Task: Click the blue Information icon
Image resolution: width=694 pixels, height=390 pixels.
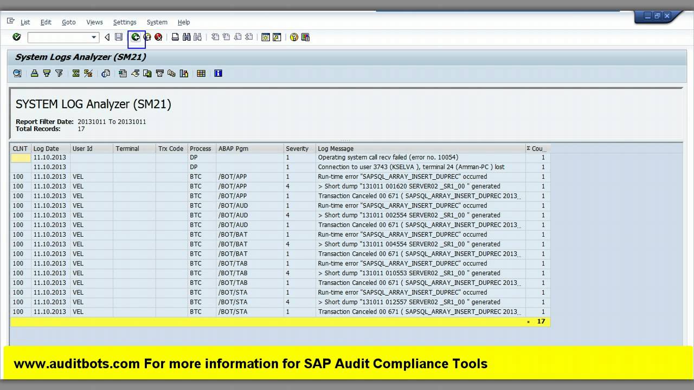Action: (218, 73)
